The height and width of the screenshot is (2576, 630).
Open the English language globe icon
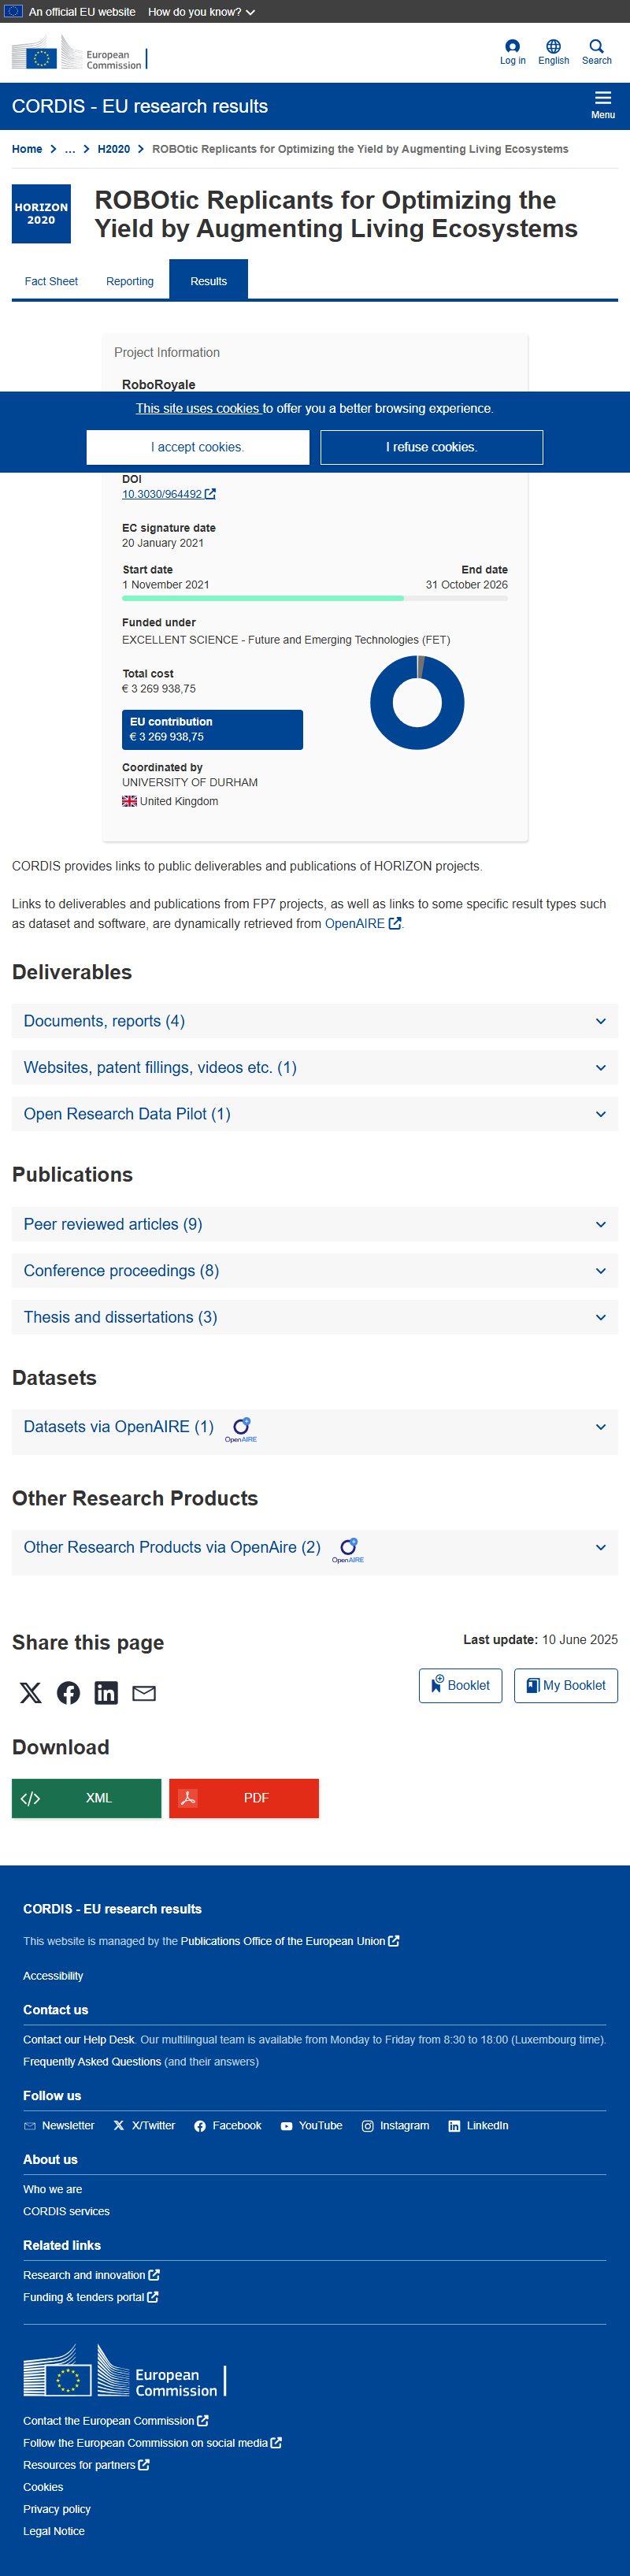553,46
